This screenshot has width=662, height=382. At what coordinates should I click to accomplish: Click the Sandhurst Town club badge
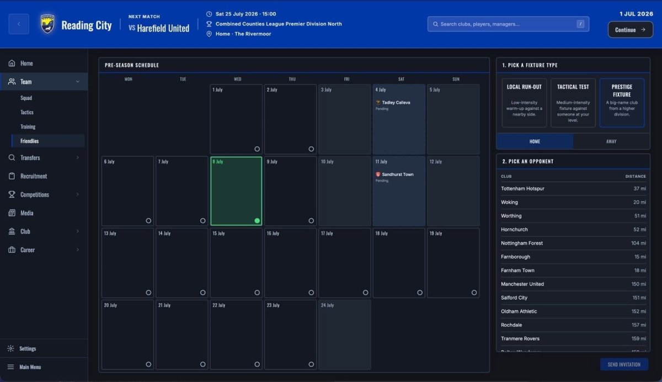(x=378, y=174)
